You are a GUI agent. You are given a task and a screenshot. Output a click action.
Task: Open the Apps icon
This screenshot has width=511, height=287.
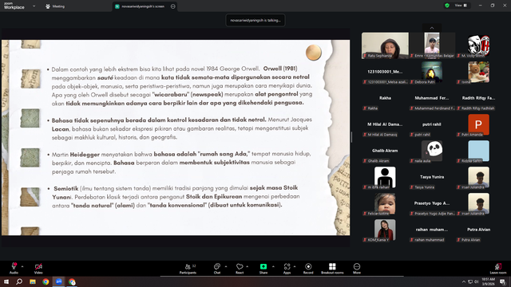click(x=287, y=266)
